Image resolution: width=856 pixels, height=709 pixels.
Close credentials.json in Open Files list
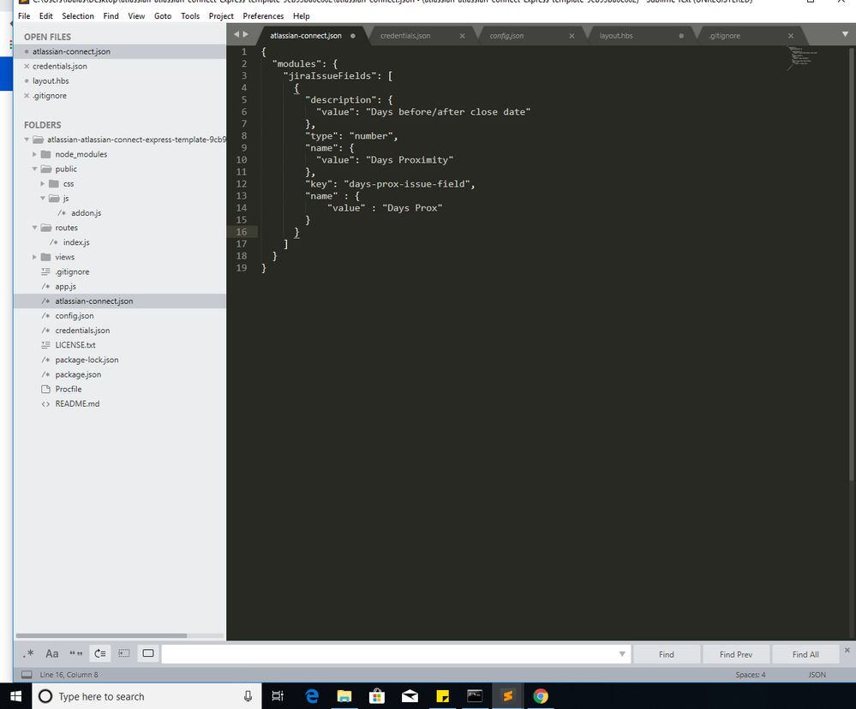pyautogui.click(x=27, y=66)
